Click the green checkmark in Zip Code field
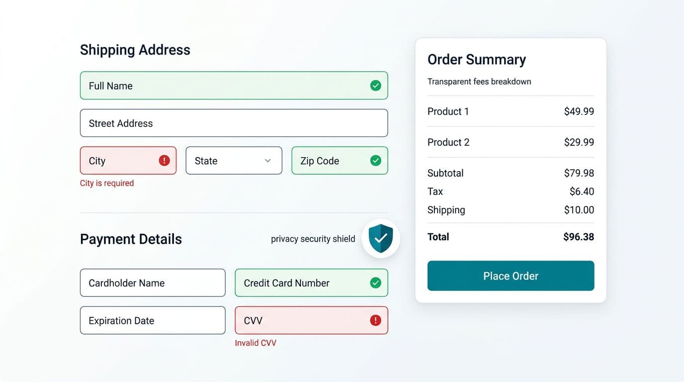The image size is (684, 382). (376, 160)
